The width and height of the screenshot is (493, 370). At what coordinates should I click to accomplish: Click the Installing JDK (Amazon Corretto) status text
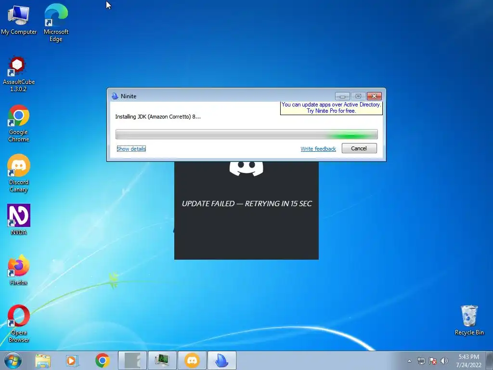158,117
